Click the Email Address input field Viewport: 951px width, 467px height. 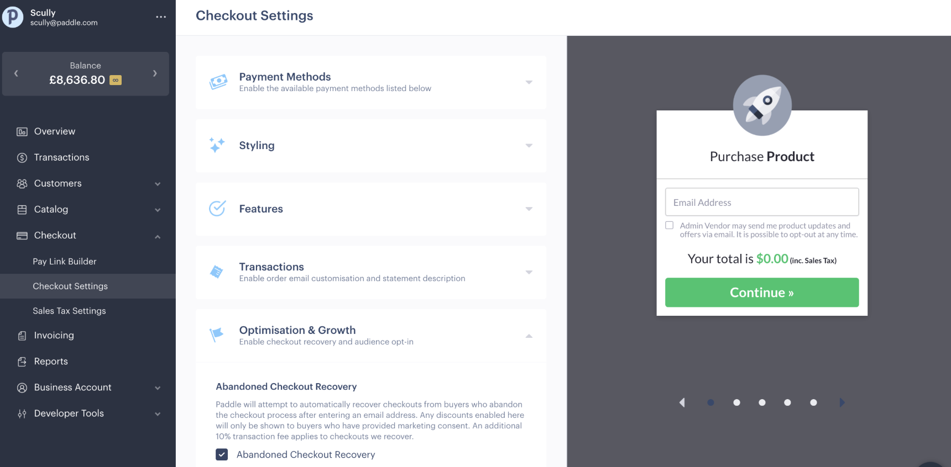(762, 202)
